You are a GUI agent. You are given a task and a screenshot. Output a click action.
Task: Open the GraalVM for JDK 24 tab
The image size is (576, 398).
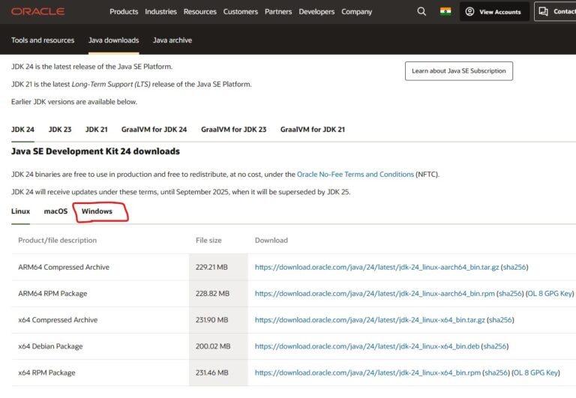(x=154, y=129)
